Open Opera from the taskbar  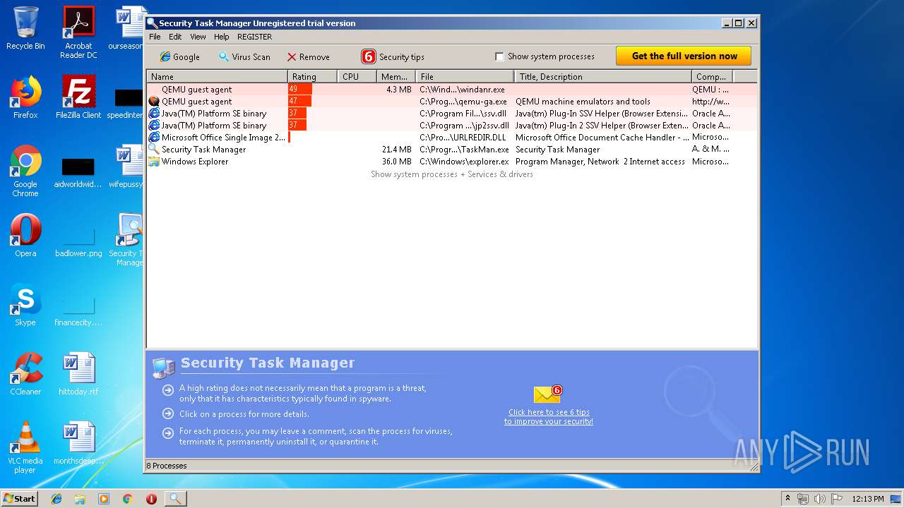click(x=151, y=499)
